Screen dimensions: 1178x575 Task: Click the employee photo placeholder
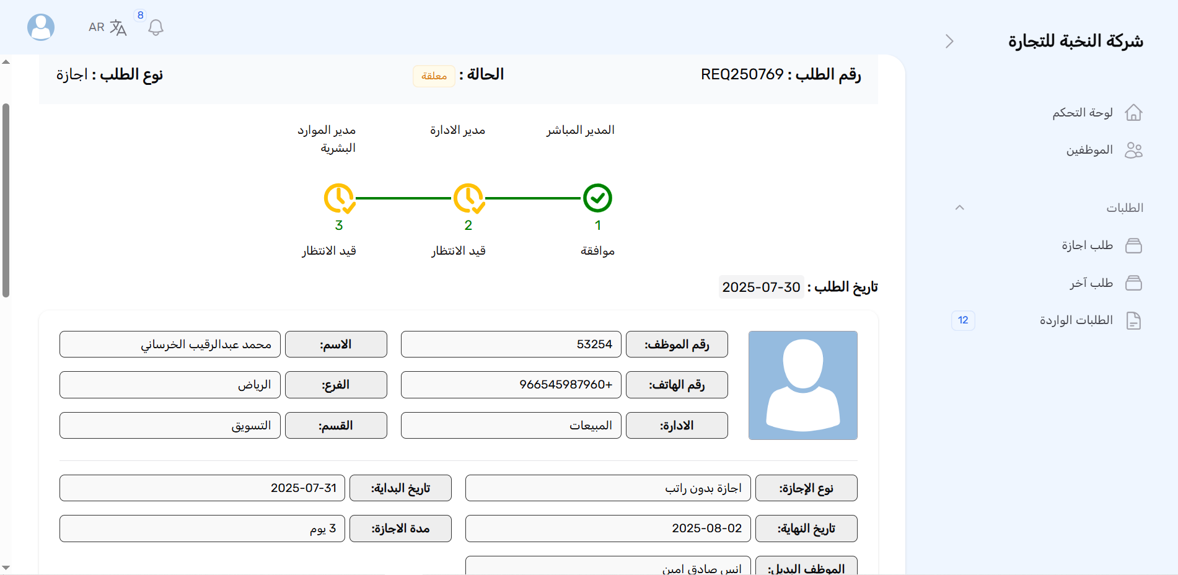click(802, 385)
